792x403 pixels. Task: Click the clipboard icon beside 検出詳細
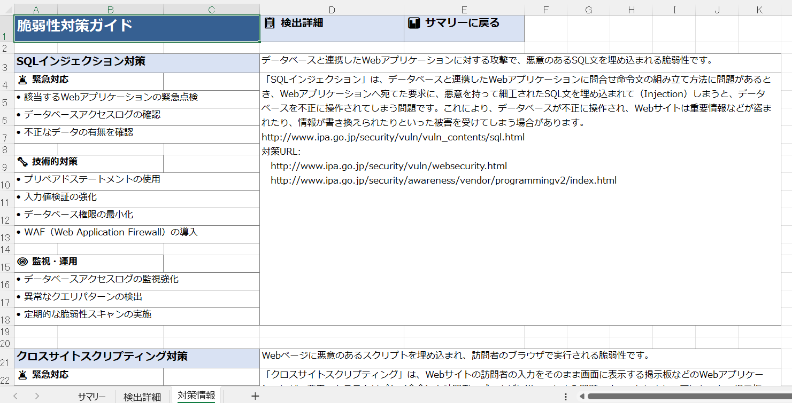pos(270,23)
